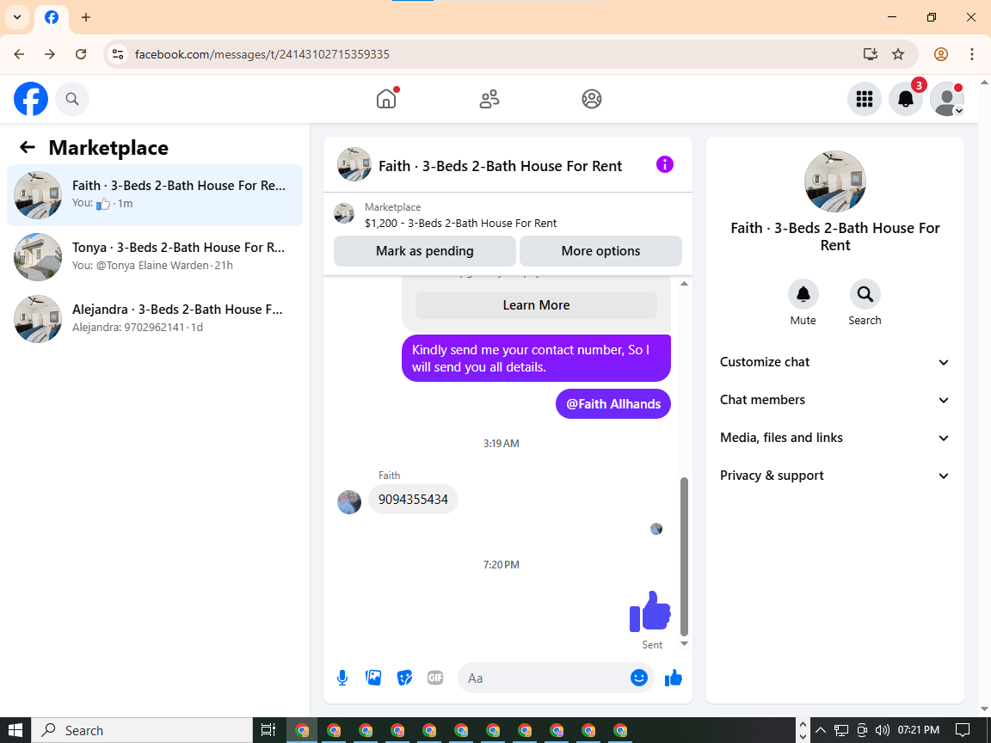991x743 pixels.
Task: Go back in browser history
Action: point(19,54)
